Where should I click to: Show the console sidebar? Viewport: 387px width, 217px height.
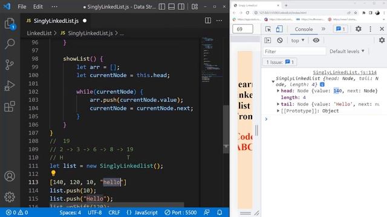[267, 40]
